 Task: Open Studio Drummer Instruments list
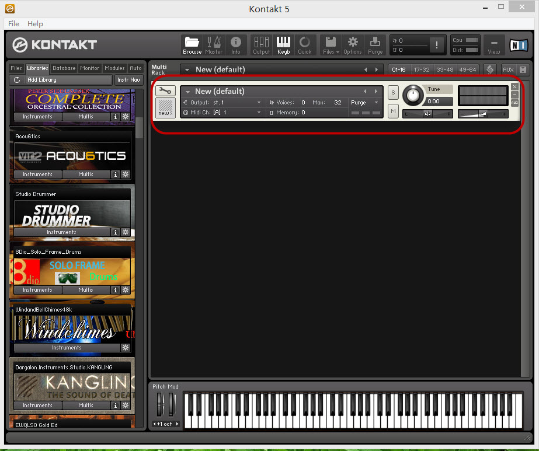point(61,232)
